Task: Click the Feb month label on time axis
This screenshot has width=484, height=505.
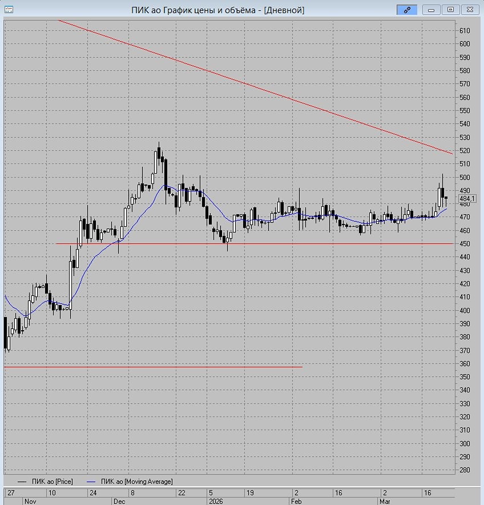Action: 296,502
